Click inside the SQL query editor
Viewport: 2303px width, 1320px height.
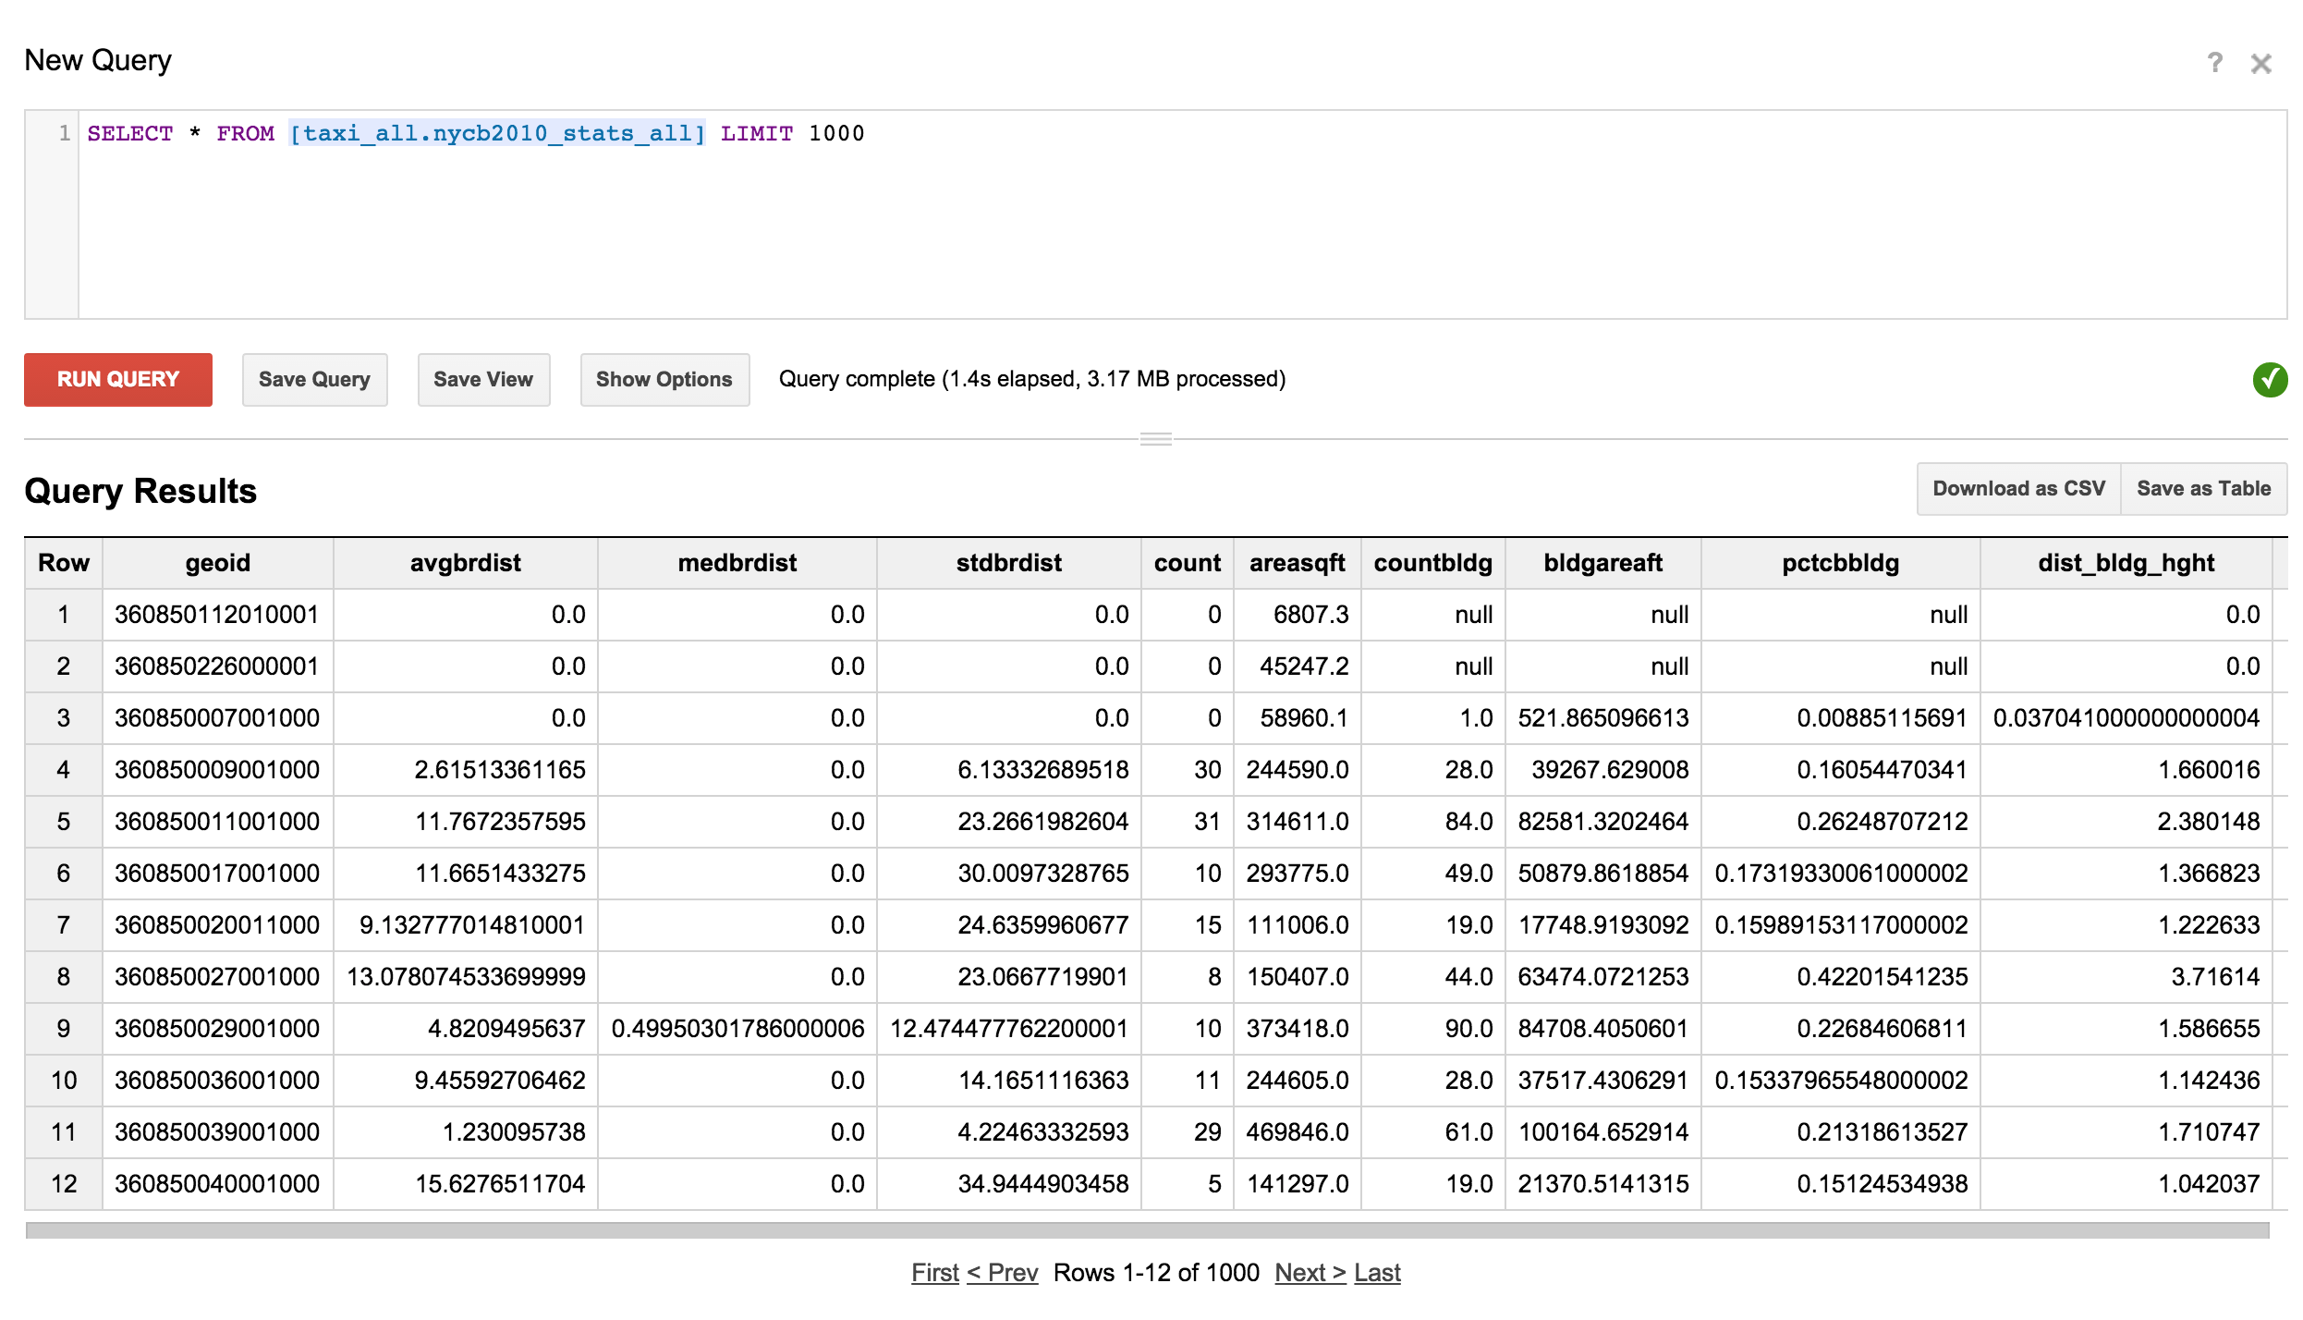(1109, 213)
